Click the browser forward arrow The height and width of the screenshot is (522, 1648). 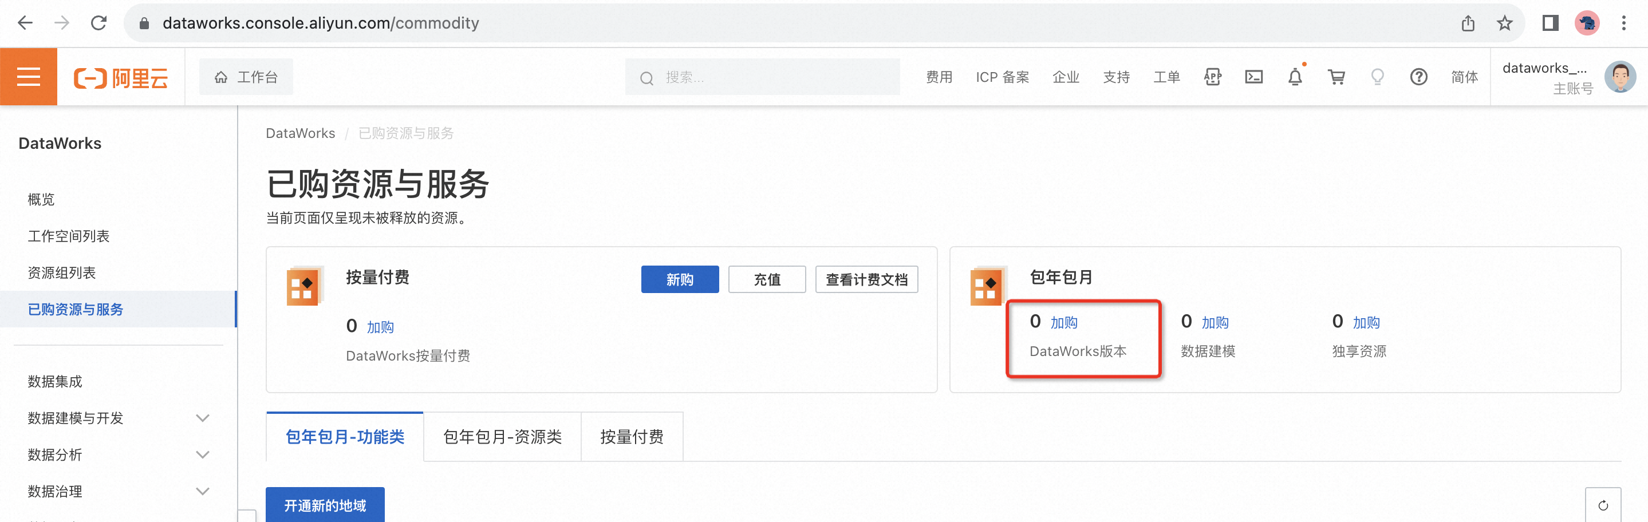[x=61, y=23]
